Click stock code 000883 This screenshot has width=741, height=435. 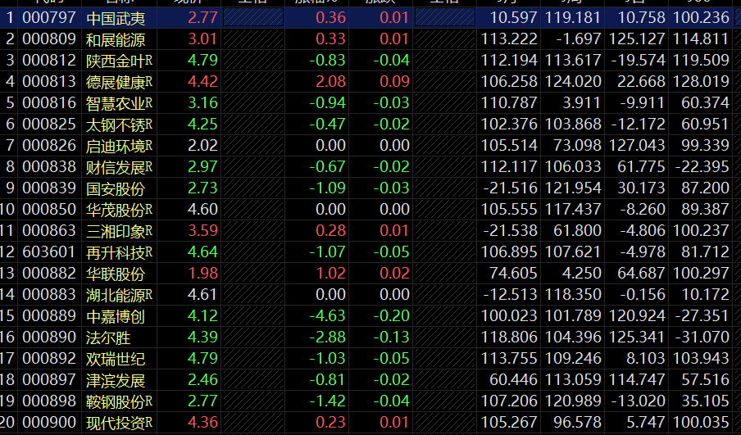(x=49, y=295)
